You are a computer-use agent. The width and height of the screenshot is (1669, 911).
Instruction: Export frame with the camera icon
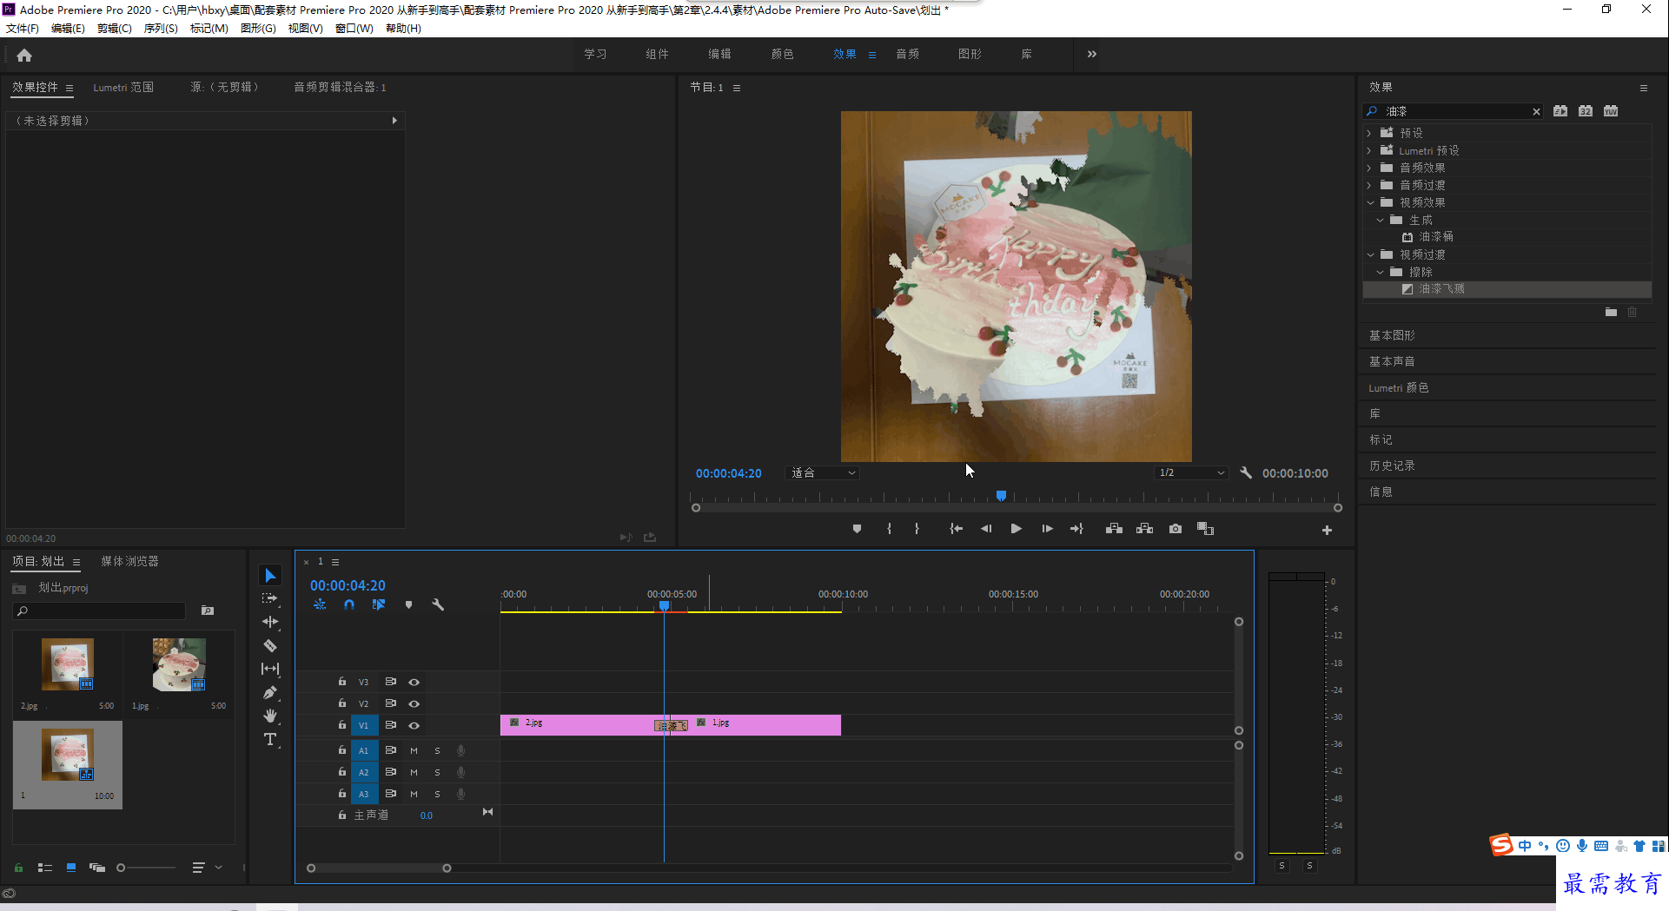coord(1176,529)
